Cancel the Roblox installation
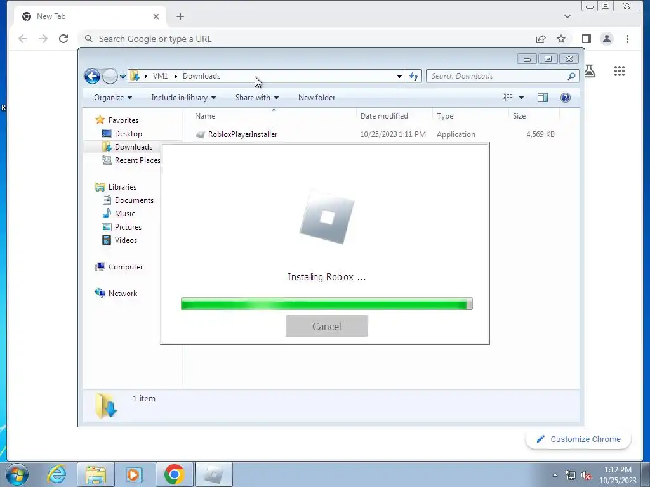The width and height of the screenshot is (650, 487). (x=327, y=327)
